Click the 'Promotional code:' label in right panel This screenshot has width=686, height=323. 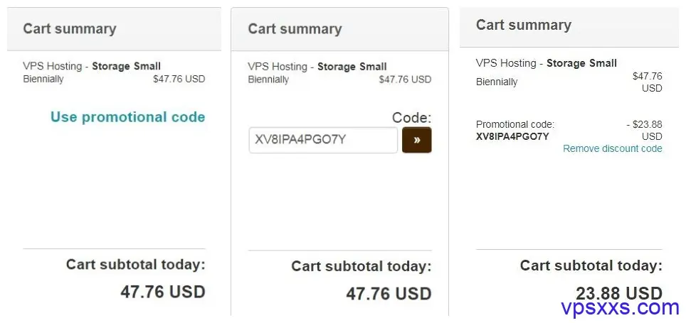tap(515, 124)
